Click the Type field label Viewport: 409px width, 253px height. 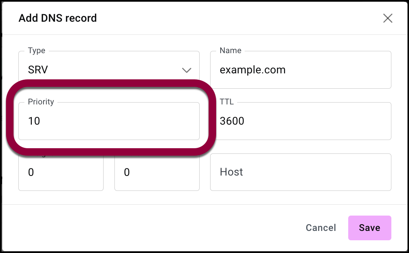pos(36,51)
